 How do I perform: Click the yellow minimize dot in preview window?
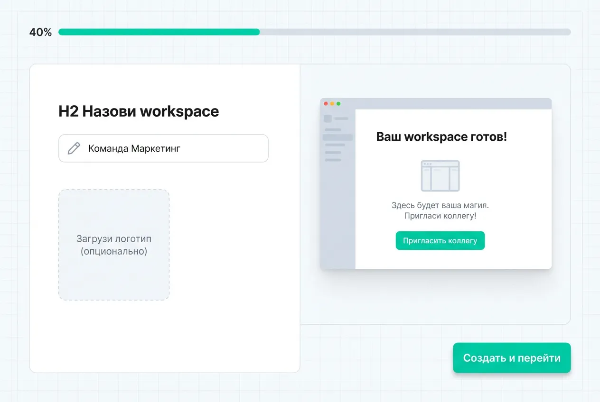(332, 104)
